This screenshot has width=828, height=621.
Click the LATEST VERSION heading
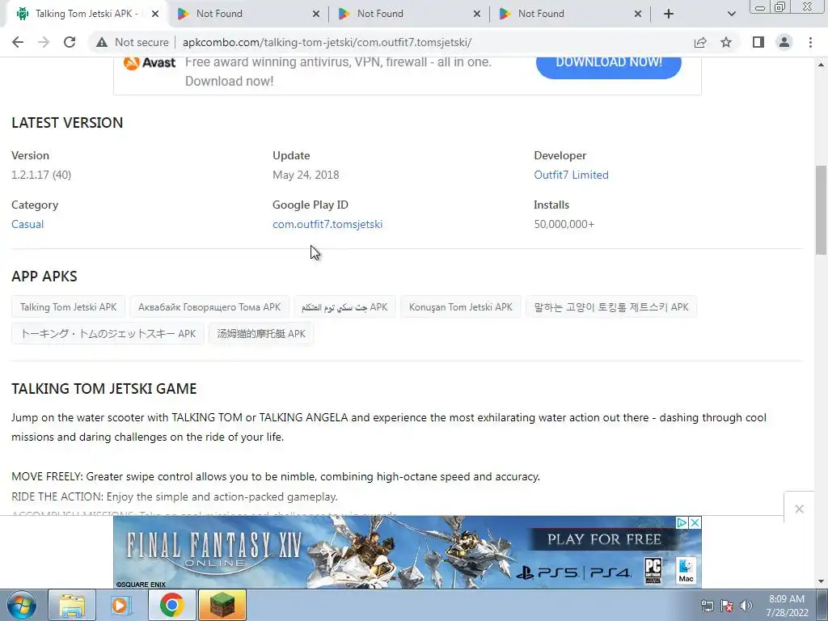(67, 123)
